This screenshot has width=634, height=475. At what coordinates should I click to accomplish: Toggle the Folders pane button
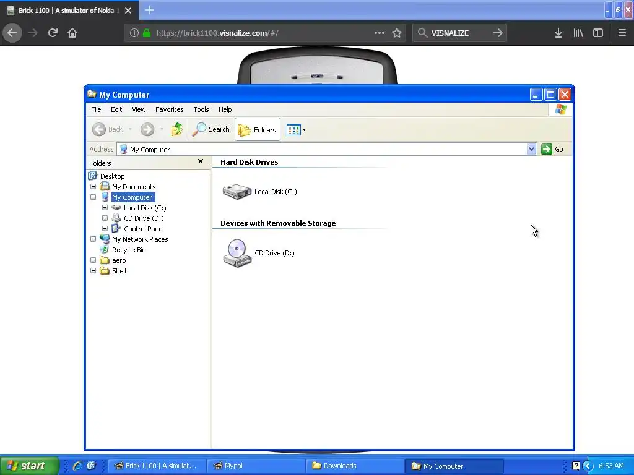click(257, 130)
